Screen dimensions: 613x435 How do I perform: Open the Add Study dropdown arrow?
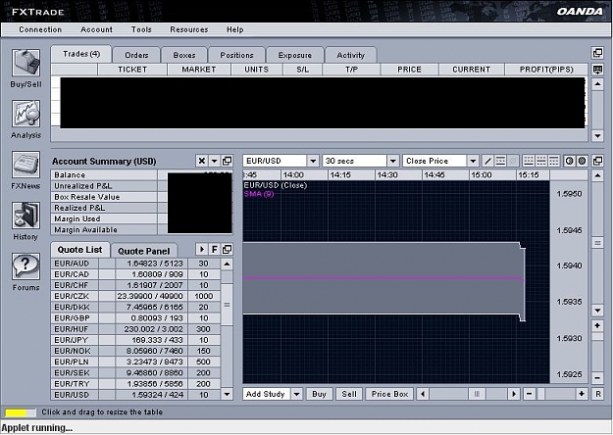pos(297,394)
